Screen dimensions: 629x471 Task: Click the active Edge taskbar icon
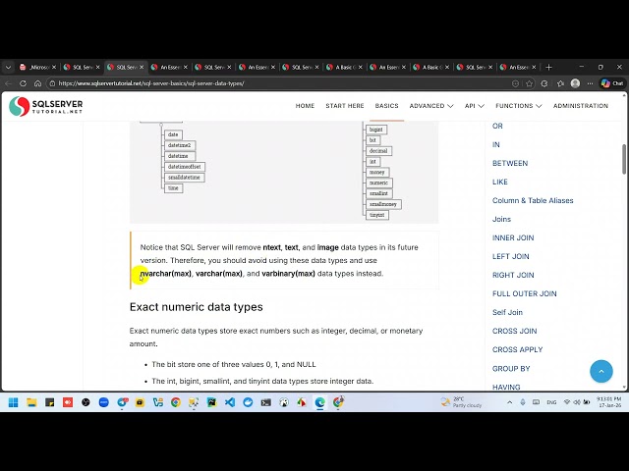pos(320,402)
